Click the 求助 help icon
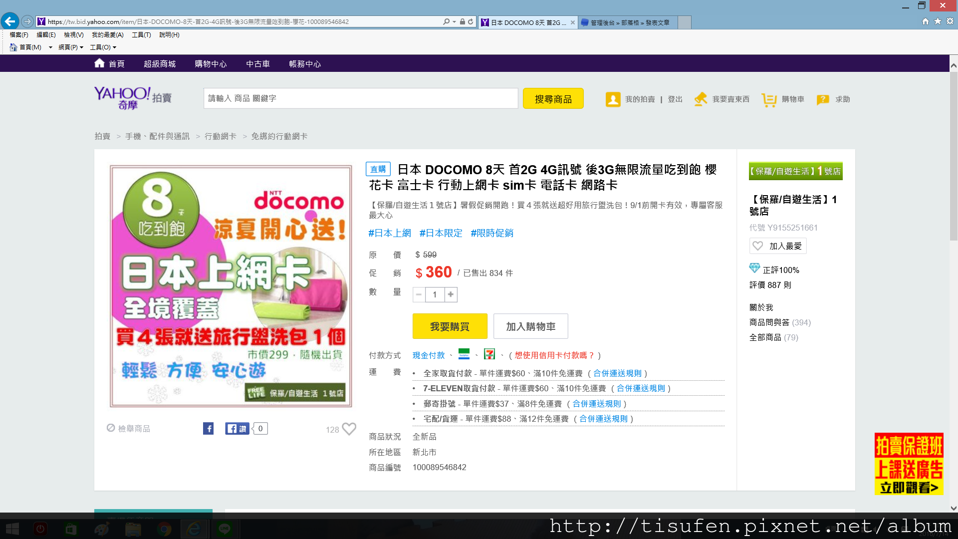 [x=823, y=100]
